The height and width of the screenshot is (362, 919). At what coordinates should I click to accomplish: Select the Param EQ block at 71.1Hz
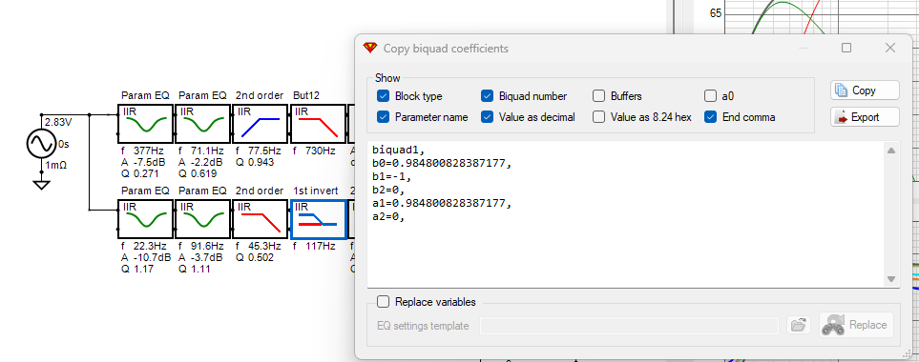pos(202,124)
